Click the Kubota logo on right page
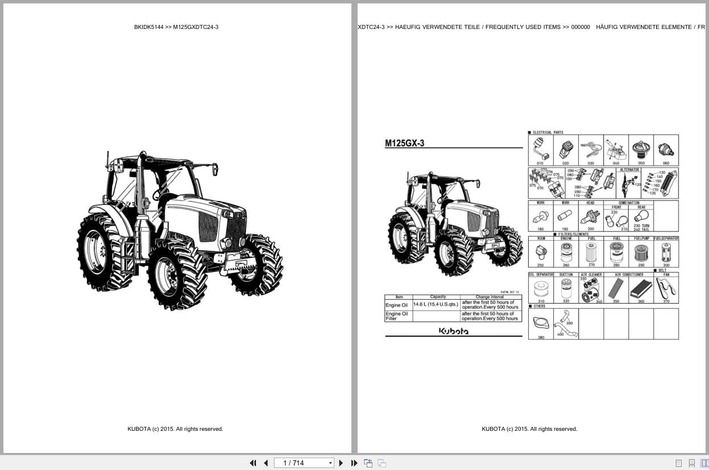This screenshot has width=709, height=470. (453, 331)
